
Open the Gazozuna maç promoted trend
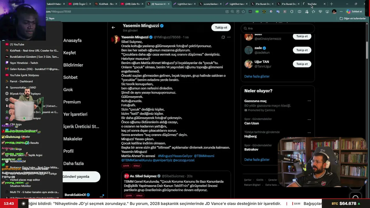(256, 101)
